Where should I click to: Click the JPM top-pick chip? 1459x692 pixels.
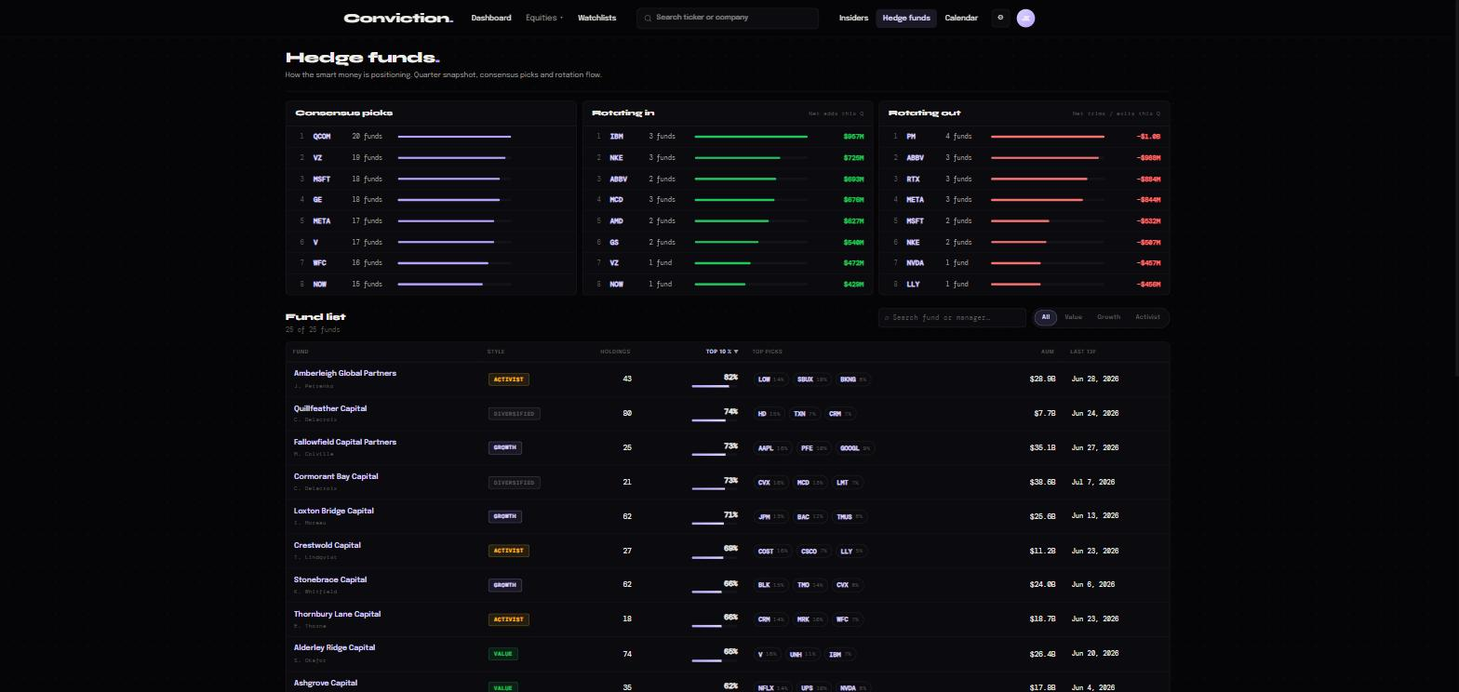coord(771,516)
